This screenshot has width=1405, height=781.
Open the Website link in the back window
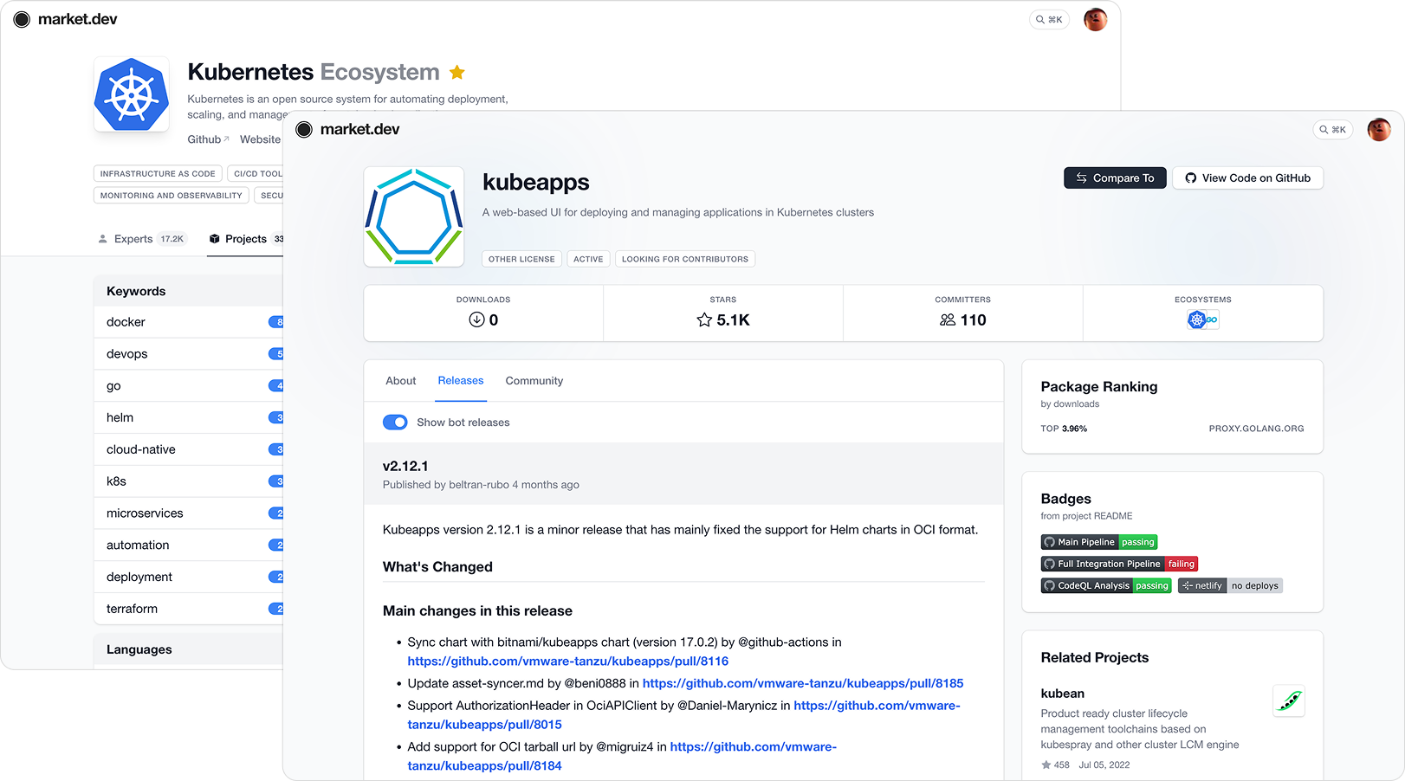(260, 139)
